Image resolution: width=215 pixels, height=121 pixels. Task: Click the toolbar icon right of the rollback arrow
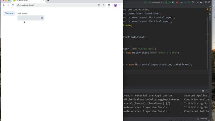pyautogui.click(x=201, y=2)
